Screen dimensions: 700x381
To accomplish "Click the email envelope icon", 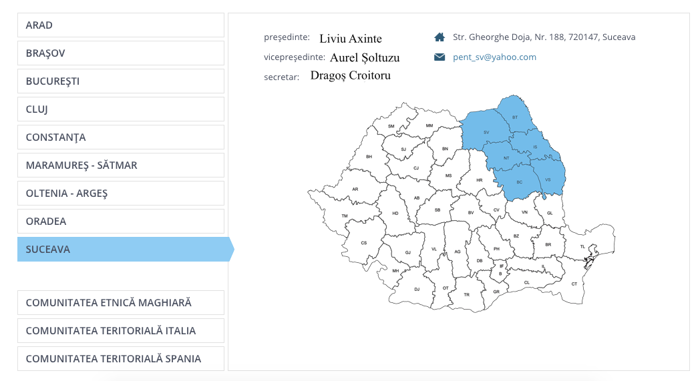I will pos(439,57).
